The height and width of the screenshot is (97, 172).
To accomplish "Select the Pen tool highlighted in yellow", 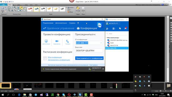I will 21,8.
